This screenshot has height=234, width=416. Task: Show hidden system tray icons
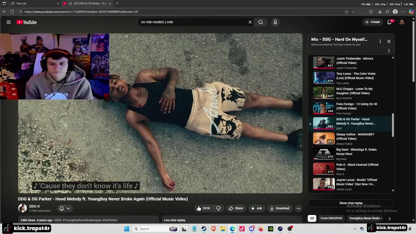[x=355, y=229]
